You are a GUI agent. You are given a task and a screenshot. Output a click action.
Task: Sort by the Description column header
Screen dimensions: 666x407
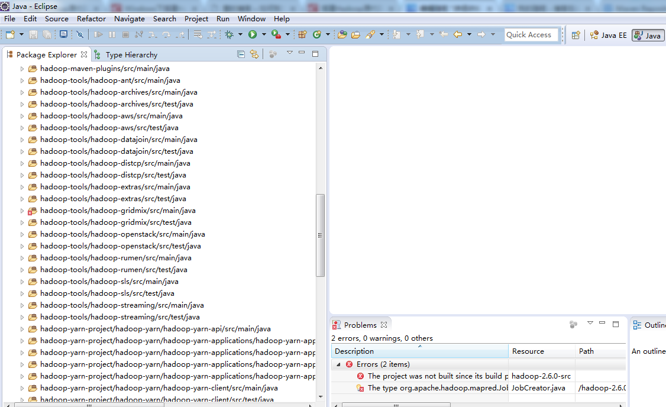pyautogui.click(x=419, y=351)
